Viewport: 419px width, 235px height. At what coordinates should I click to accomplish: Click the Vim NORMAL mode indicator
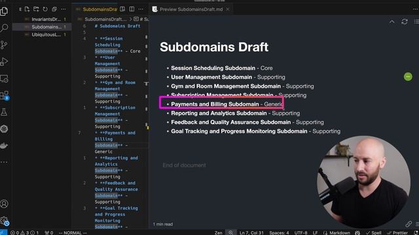(x=73, y=232)
